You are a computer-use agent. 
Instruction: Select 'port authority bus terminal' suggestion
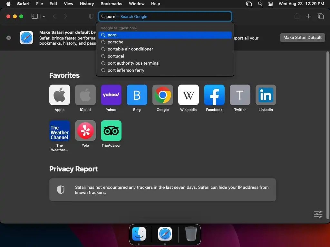click(165, 63)
